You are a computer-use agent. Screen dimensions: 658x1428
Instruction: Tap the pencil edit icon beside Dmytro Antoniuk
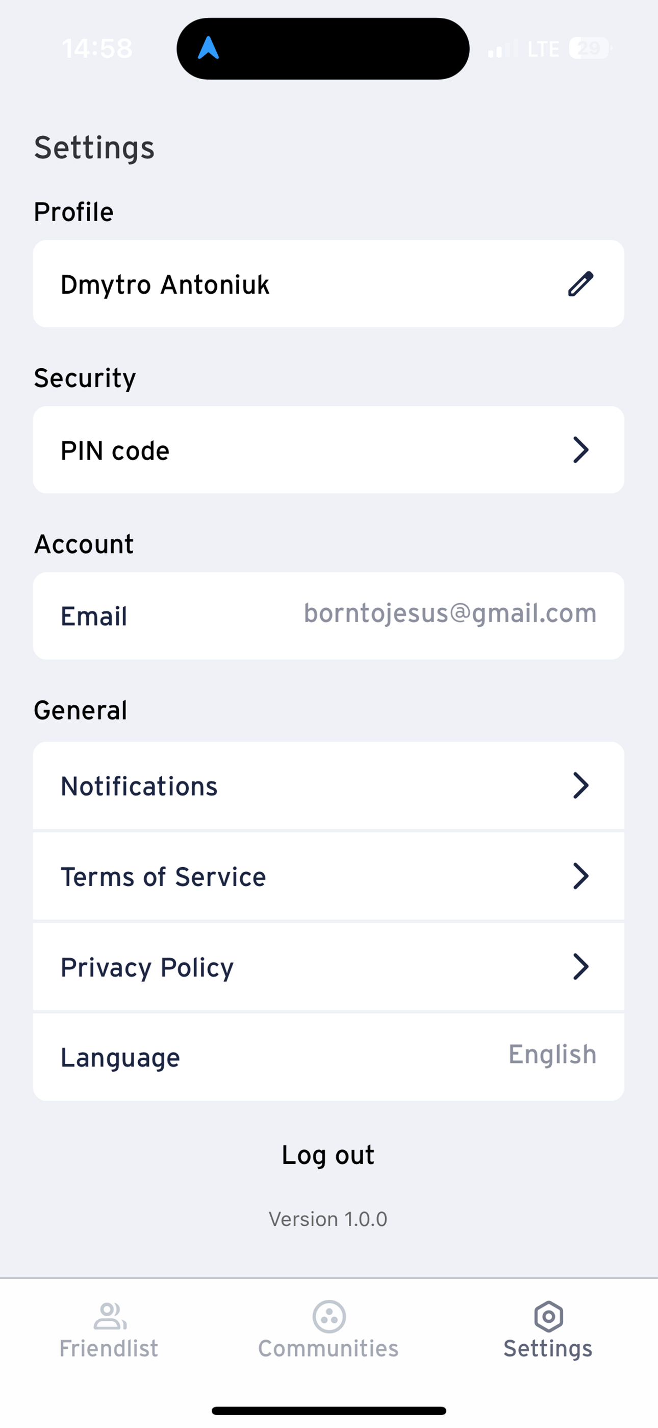click(580, 284)
